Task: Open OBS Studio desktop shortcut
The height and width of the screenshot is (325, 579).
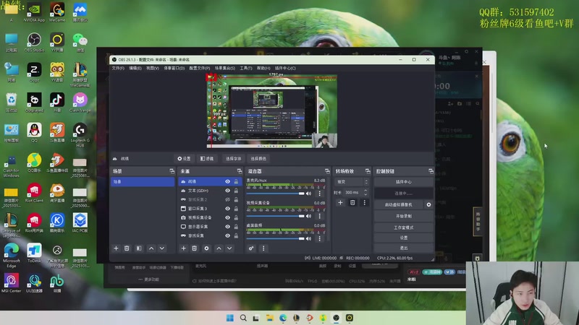Action: [34, 43]
